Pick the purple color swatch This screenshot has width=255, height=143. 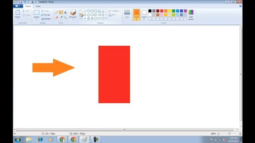pos(185,11)
